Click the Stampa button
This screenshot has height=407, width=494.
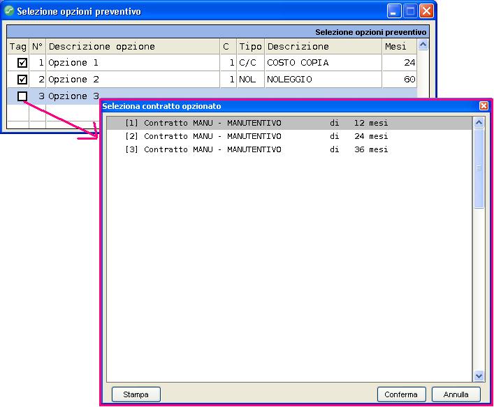coord(136,394)
